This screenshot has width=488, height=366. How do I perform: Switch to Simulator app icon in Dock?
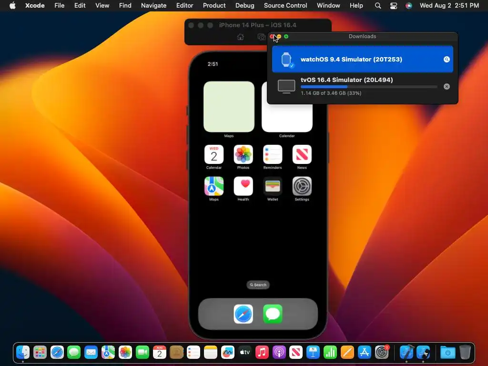424,352
